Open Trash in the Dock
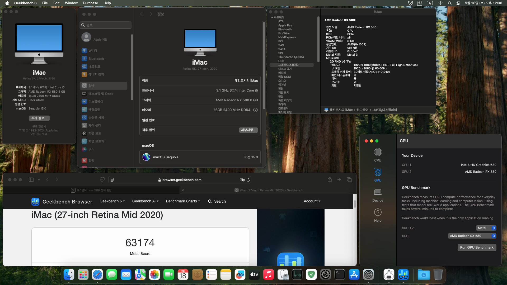The height and width of the screenshot is (285, 507). [438, 275]
